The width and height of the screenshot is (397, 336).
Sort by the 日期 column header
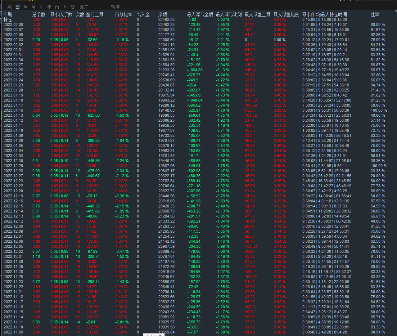pyautogui.click(x=8, y=14)
